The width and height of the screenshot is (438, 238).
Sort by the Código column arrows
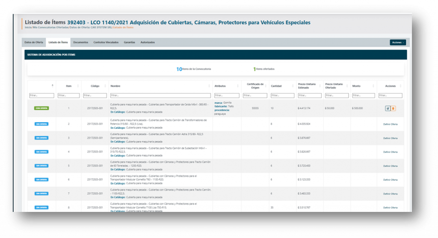point(104,86)
